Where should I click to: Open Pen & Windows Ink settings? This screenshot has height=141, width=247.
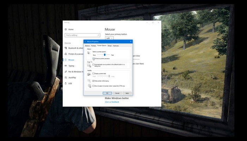(x=74, y=72)
